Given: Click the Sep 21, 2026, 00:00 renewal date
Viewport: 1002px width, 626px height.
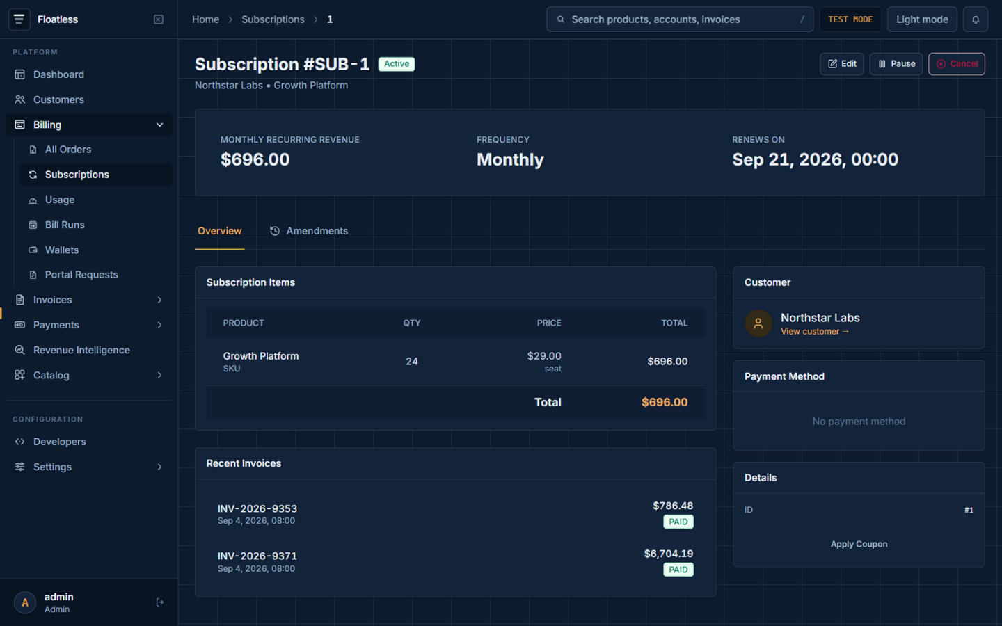Looking at the screenshot, I should [x=815, y=159].
